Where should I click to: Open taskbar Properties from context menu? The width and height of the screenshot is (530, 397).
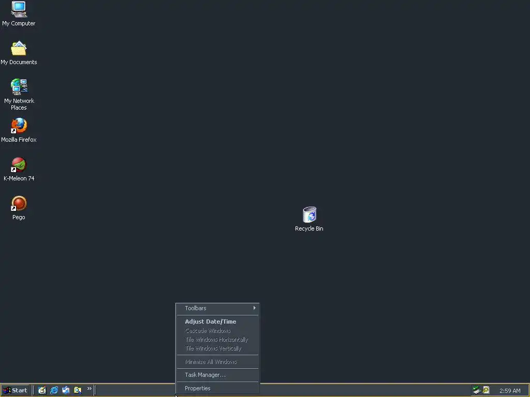218,388
